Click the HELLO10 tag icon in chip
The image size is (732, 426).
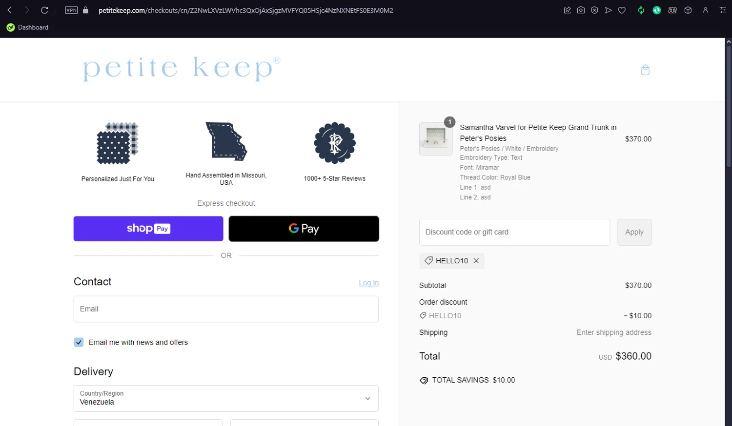(x=428, y=261)
